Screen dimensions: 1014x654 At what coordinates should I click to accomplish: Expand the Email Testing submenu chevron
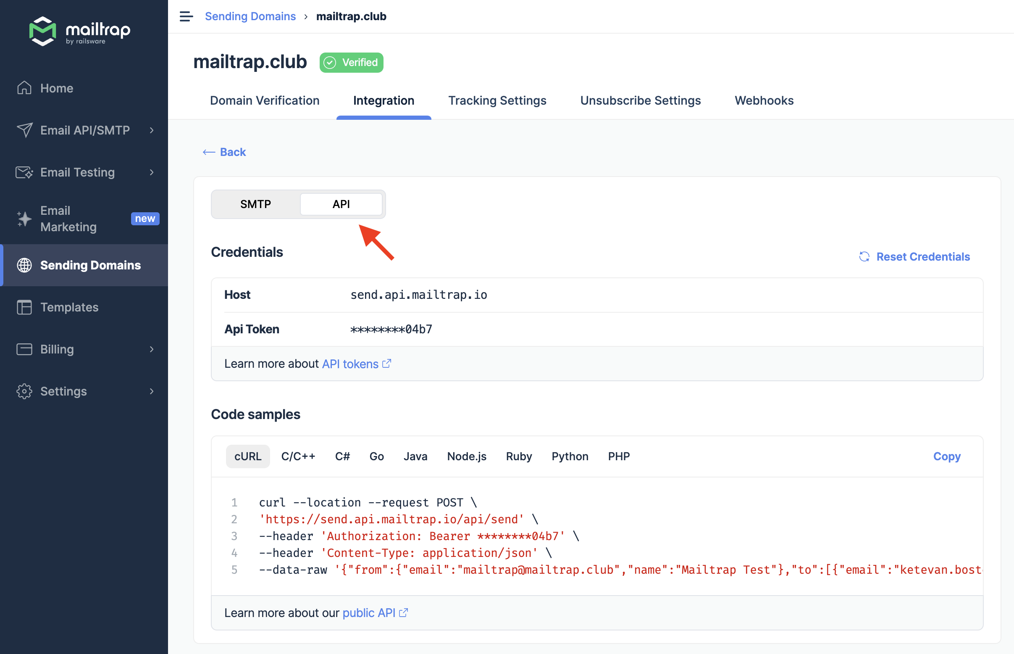(x=152, y=172)
